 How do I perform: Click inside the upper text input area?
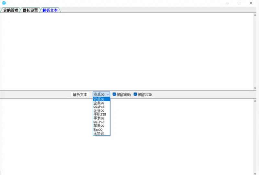[126, 52]
